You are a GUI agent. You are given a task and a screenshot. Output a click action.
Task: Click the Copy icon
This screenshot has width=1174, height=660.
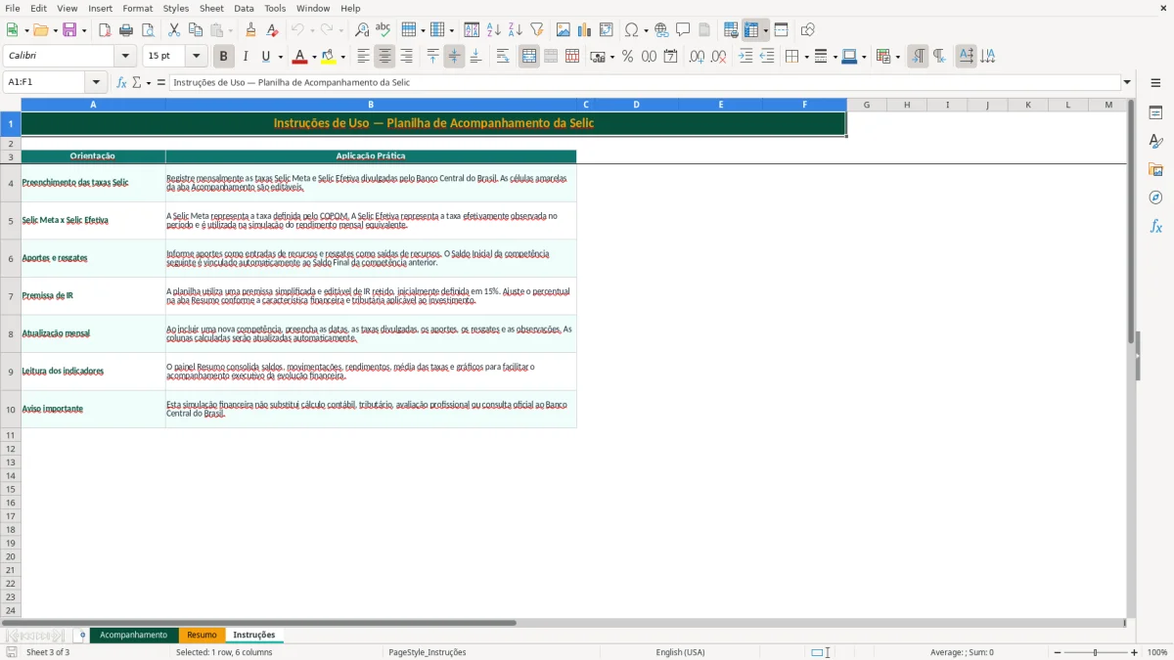[x=196, y=30]
